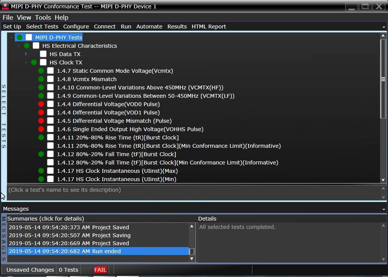Switch to the HTML Report tab

pyautogui.click(x=208, y=27)
